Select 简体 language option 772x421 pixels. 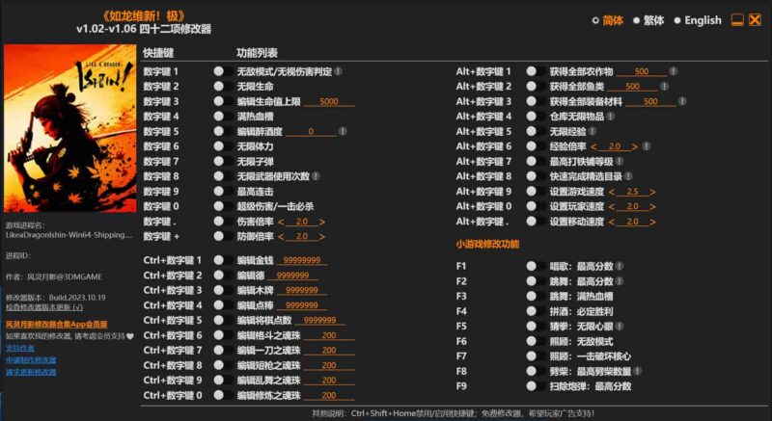point(608,20)
